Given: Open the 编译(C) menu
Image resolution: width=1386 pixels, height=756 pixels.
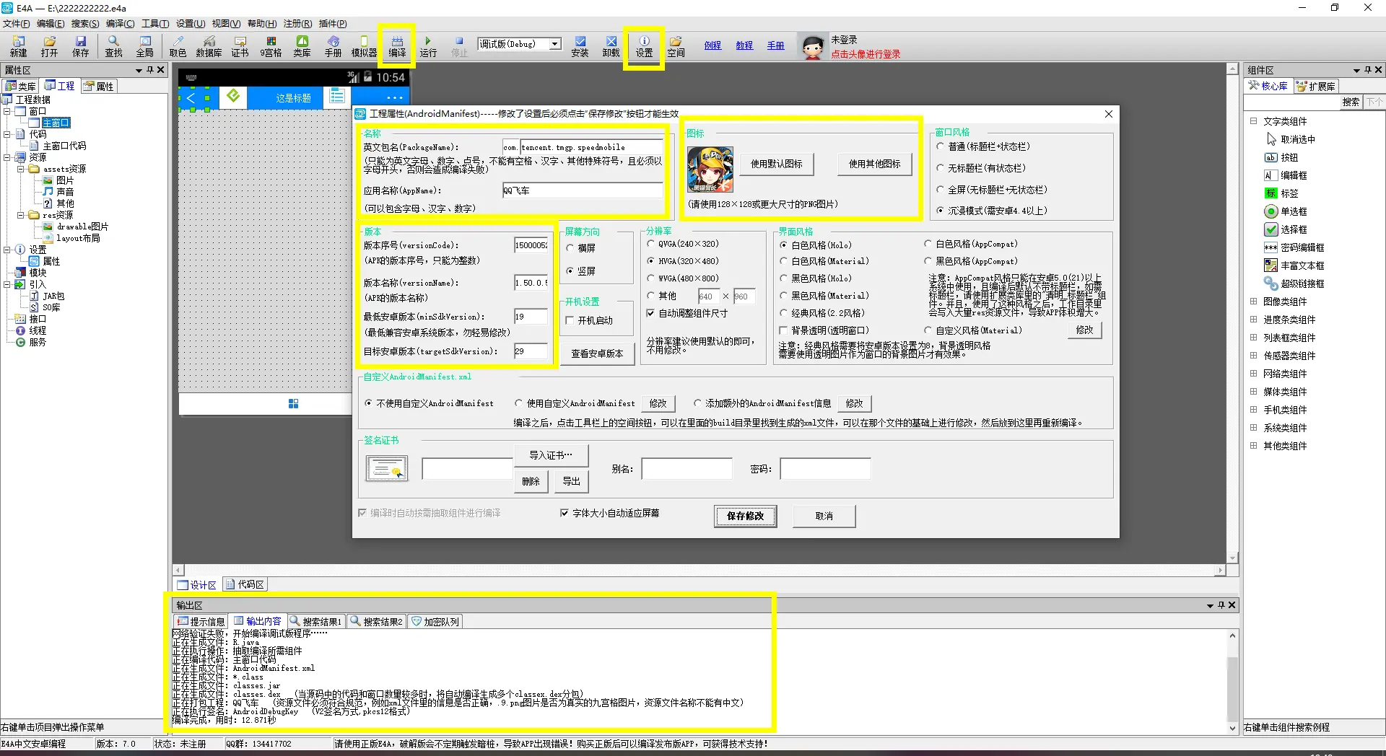Looking at the screenshot, I should (120, 24).
